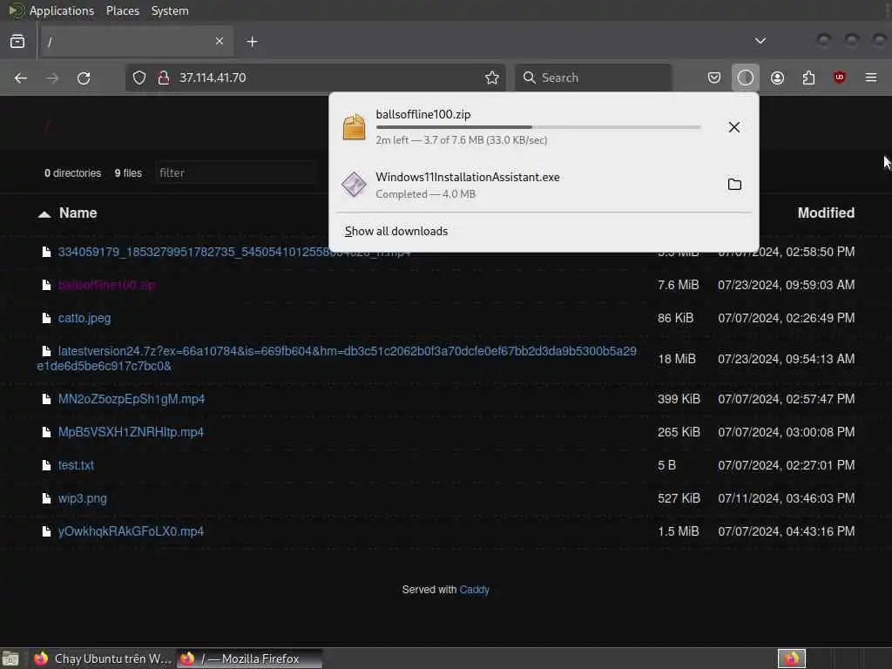Click the forward navigation arrow

coord(52,78)
